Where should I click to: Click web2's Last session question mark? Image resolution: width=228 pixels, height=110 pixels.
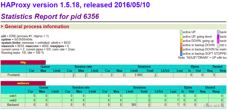[178, 101]
